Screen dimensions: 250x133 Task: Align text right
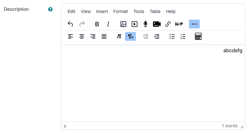click(x=93, y=36)
